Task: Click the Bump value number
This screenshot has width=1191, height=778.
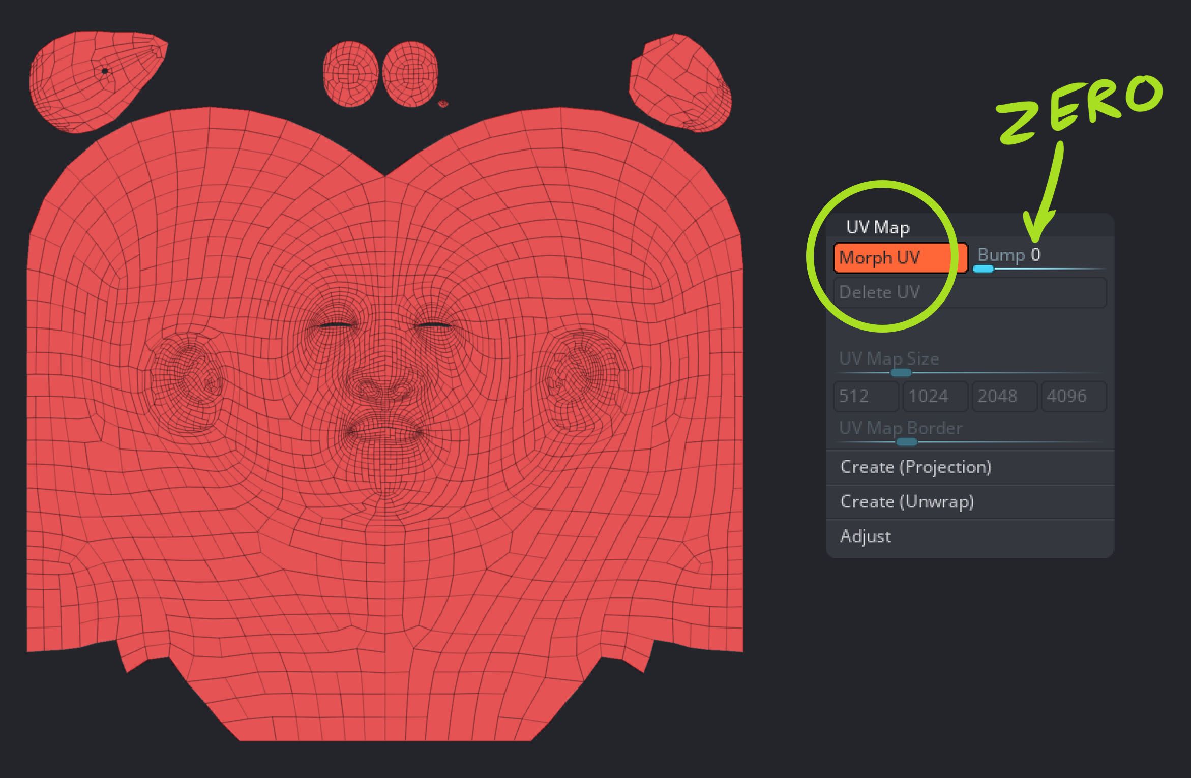Action: (x=1035, y=255)
